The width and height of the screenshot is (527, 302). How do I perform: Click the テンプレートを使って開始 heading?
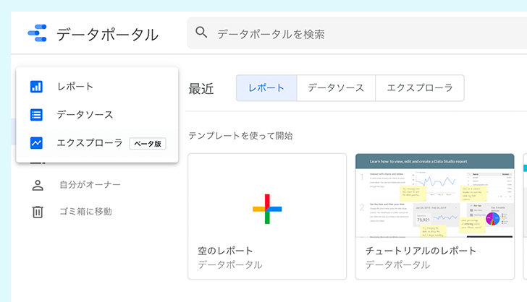tap(240, 136)
